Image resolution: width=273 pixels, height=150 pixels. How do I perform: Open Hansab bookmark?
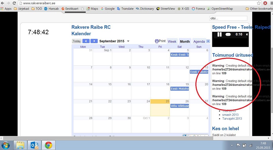52,9
